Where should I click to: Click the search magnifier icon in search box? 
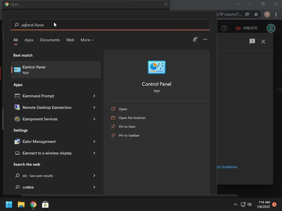click(17, 25)
